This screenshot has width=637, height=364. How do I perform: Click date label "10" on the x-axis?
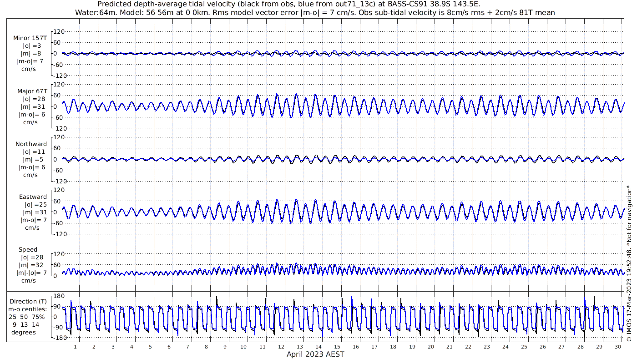click(244, 347)
